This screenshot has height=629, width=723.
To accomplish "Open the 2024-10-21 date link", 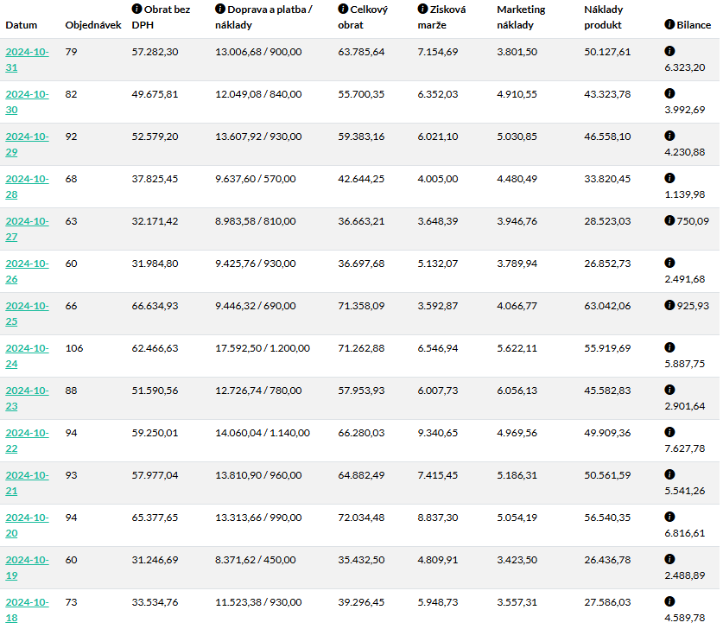I will tap(27, 483).
